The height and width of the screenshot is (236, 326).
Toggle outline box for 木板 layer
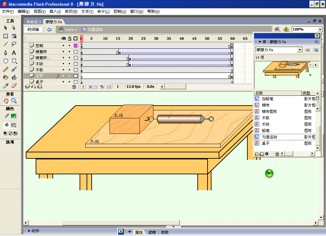[x=75, y=70]
